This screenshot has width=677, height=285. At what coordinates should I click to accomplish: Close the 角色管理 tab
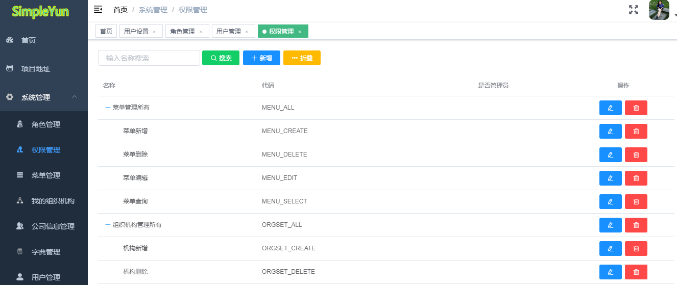[201, 32]
